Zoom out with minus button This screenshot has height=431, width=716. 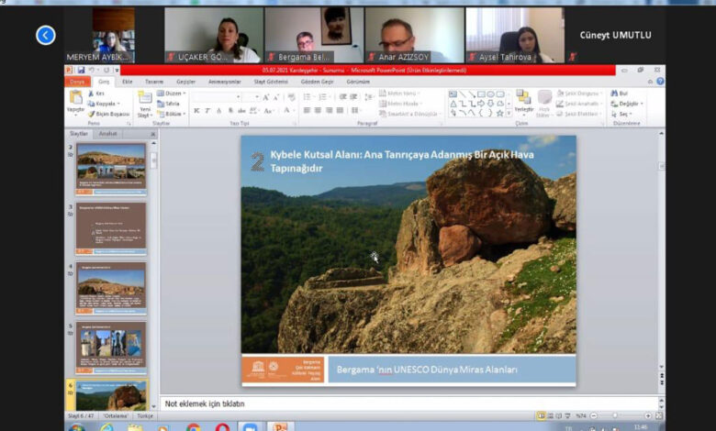coord(594,415)
